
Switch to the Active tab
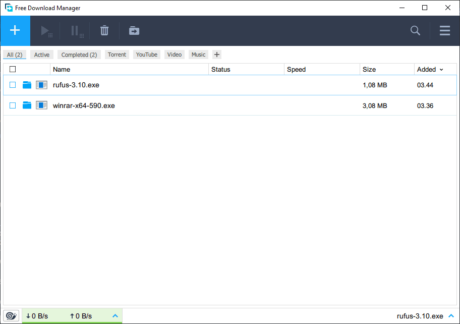(x=42, y=55)
